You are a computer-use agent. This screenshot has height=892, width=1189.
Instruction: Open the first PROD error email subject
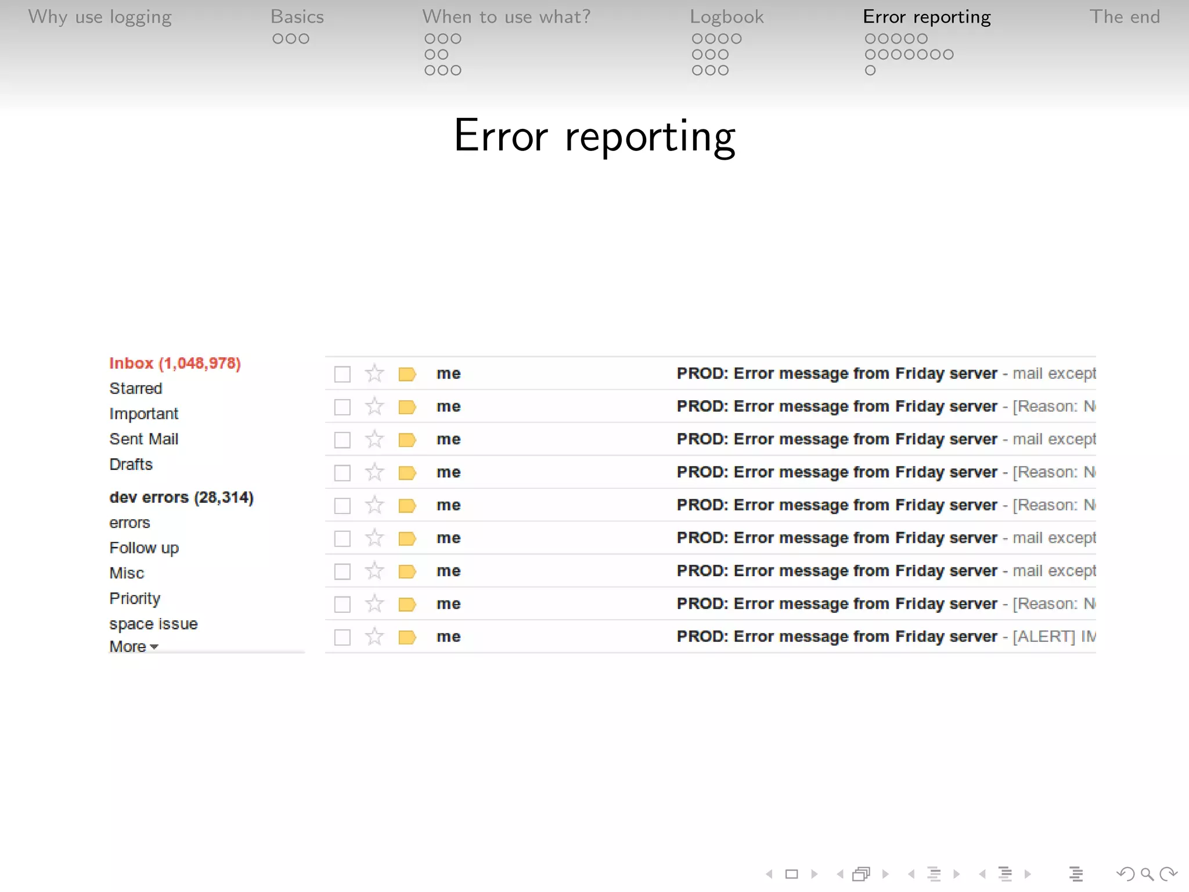(x=837, y=373)
